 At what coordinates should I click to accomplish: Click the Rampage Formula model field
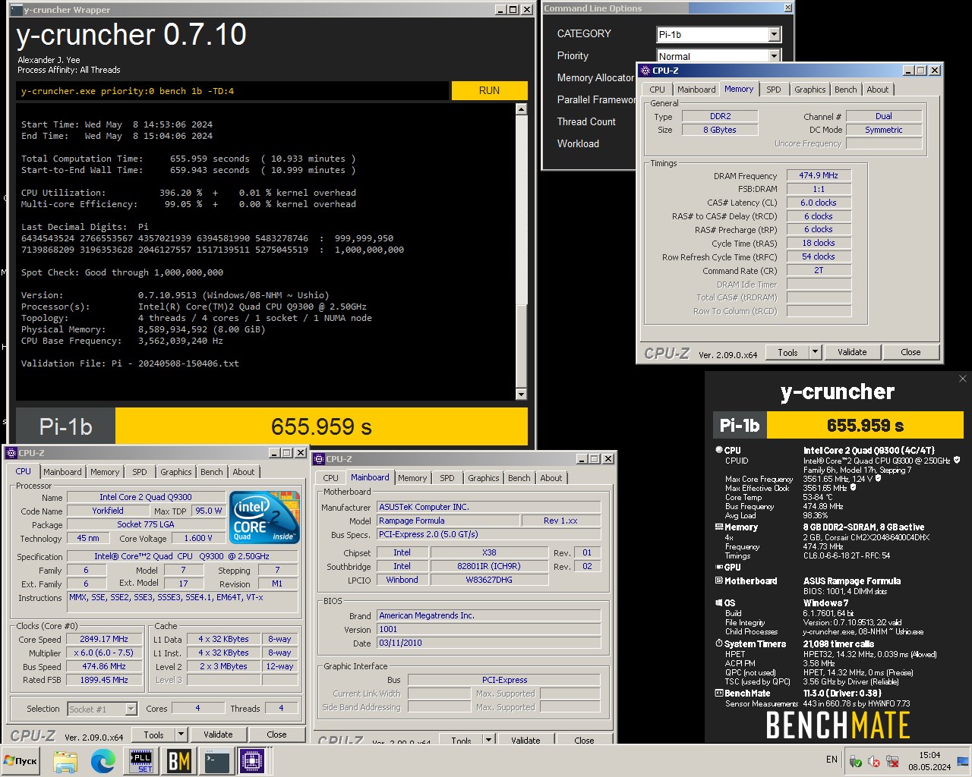click(x=448, y=521)
